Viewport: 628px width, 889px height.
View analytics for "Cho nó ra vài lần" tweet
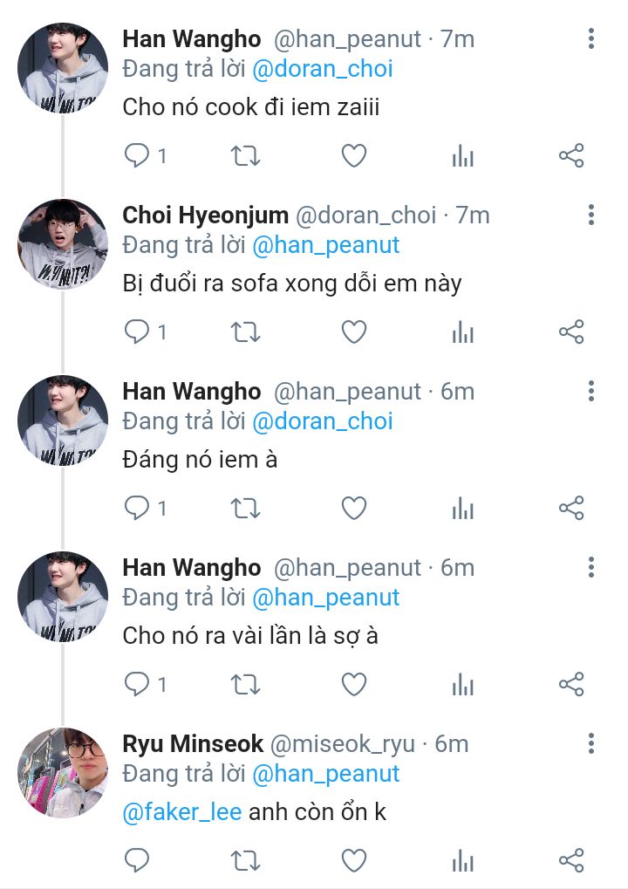coord(462,685)
